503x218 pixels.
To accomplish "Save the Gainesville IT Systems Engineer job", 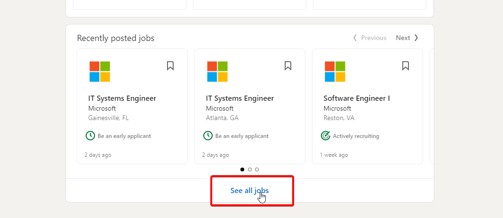I will click(x=170, y=66).
